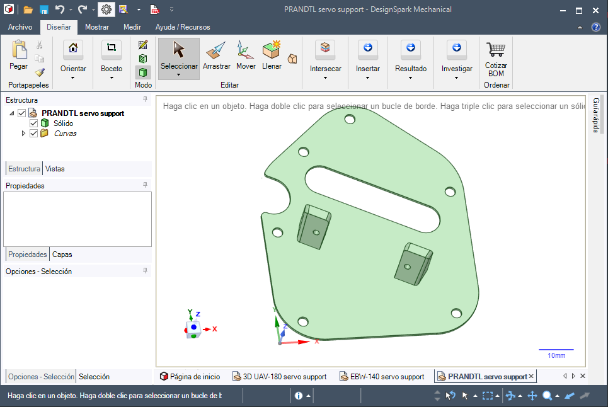Switch to 3D mode icon
Image resolution: width=608 pixels, height=407 pixels.
click(143, 72)
